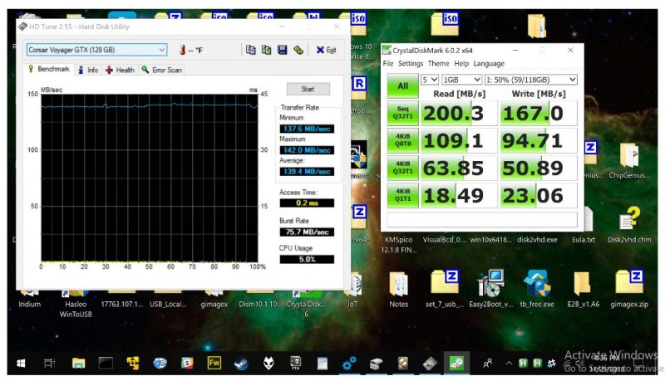Run All tests in CrystalDiskMark
Viewport: 665px width, 381px height.
[402, 86]
